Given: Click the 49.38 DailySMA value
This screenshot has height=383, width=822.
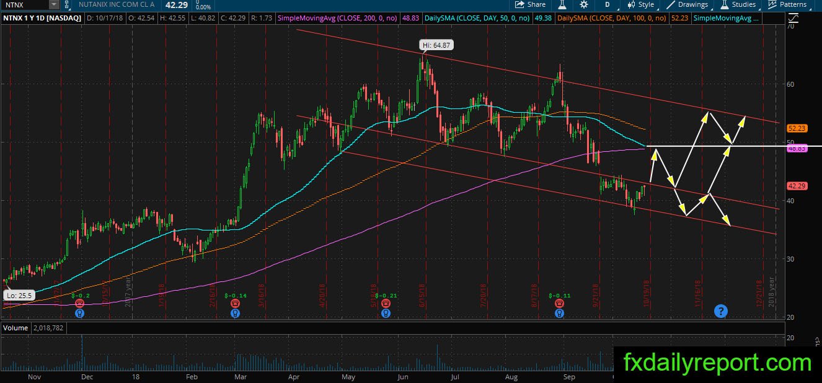Looking at the screenshot, I should pyautogui.click(x=542, y=19).
